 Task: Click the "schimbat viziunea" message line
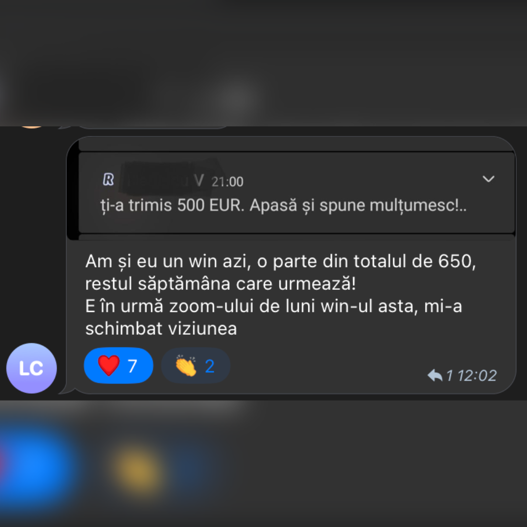click(161, 328)
